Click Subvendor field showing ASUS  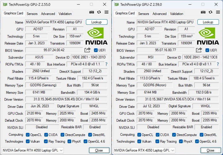[39, 57]
